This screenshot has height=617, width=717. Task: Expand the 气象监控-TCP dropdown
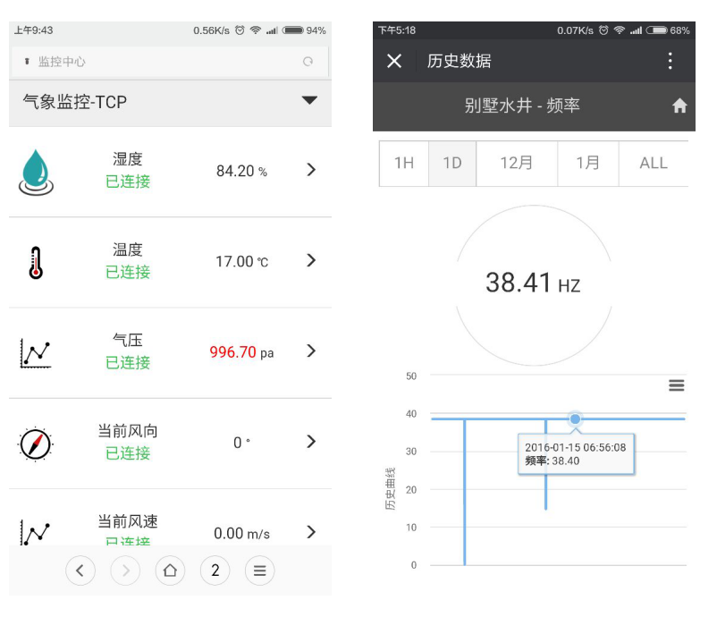(309, 101)
